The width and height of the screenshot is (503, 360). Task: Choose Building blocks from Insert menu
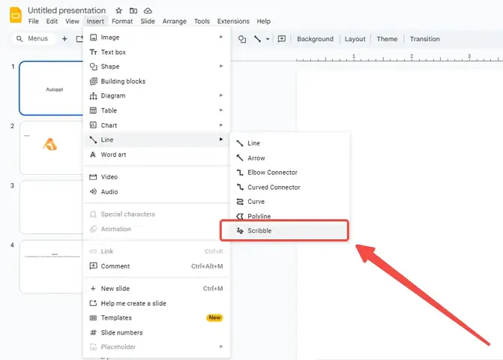(156, 81)
